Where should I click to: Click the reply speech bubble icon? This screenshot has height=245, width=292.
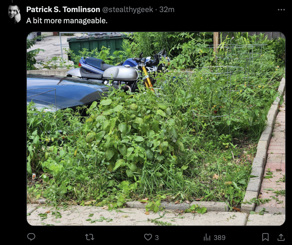31,237
